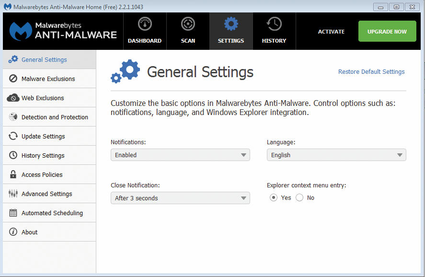This screenshot has height=277, width=425.
Task: Close the Malwarebytes window
Action: pos(412,7)
